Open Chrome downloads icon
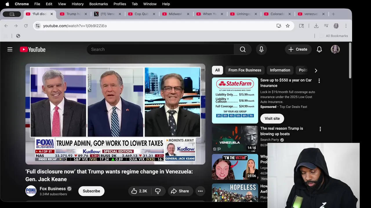 click(316, 26)
